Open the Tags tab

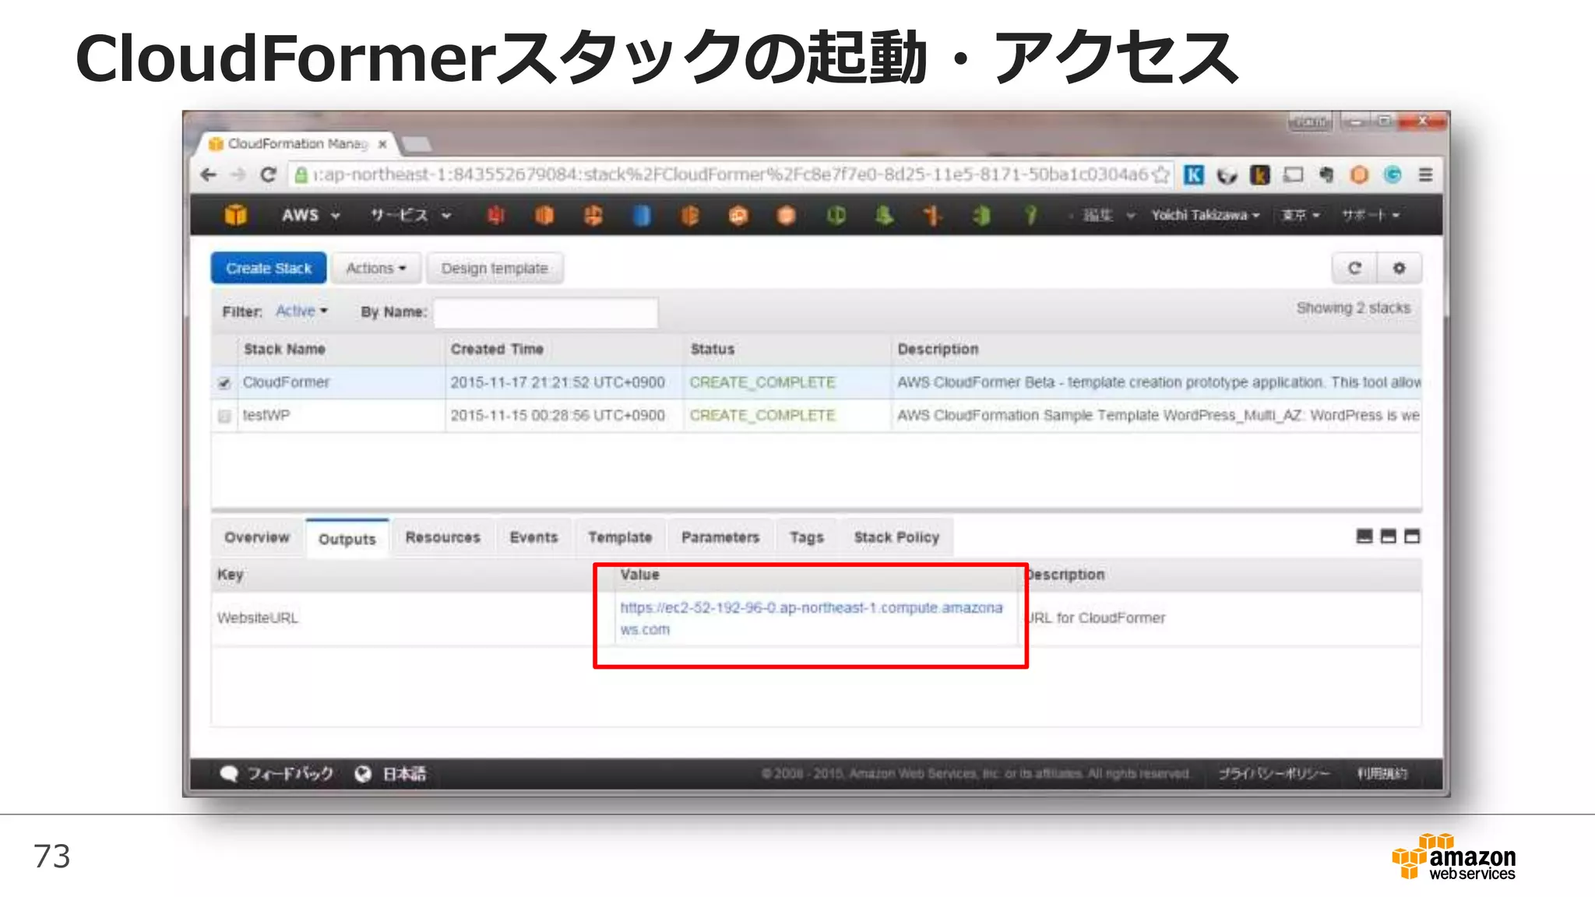[806, 537]
